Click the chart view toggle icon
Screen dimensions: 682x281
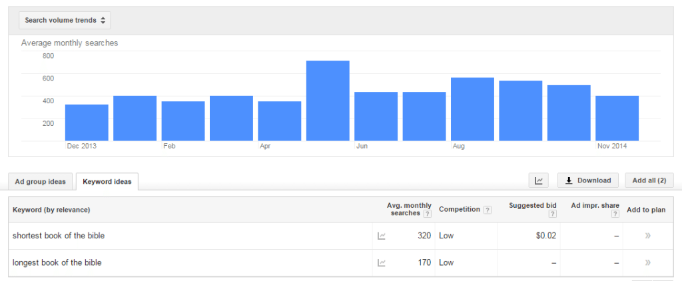coord(538,180)
